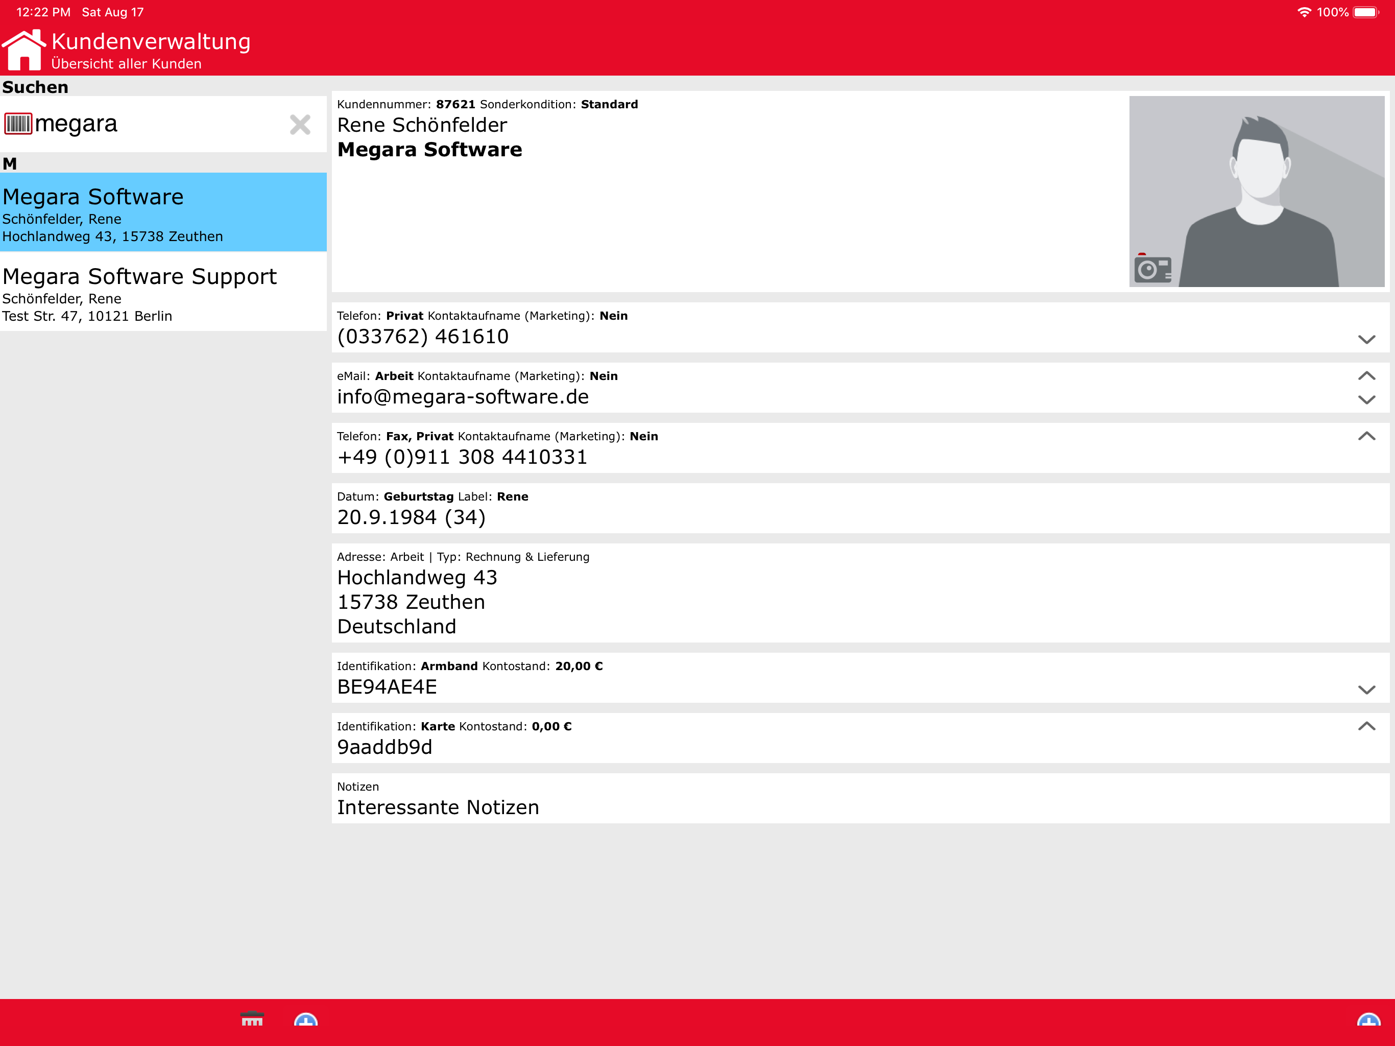Click the up chevron on the Karte row

1366,726
